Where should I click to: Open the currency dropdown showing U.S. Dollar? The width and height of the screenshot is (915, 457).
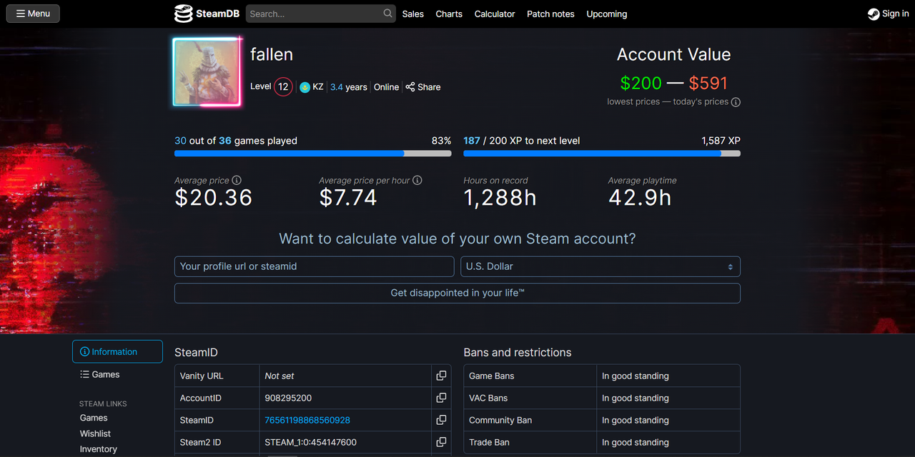pyautogui.click(x=600, y=266)
